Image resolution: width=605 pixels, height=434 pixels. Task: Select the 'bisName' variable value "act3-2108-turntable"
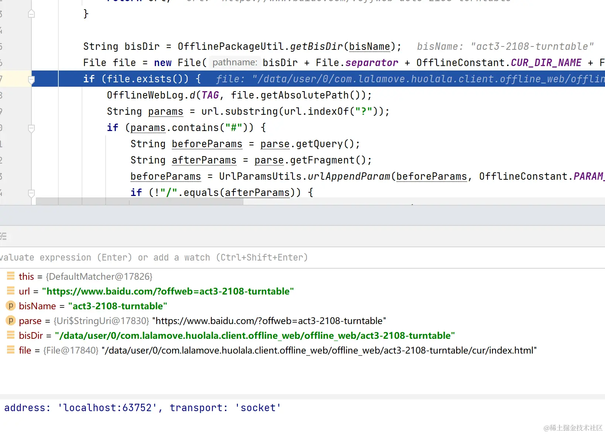pyautogui.click(x=118, y=306)
